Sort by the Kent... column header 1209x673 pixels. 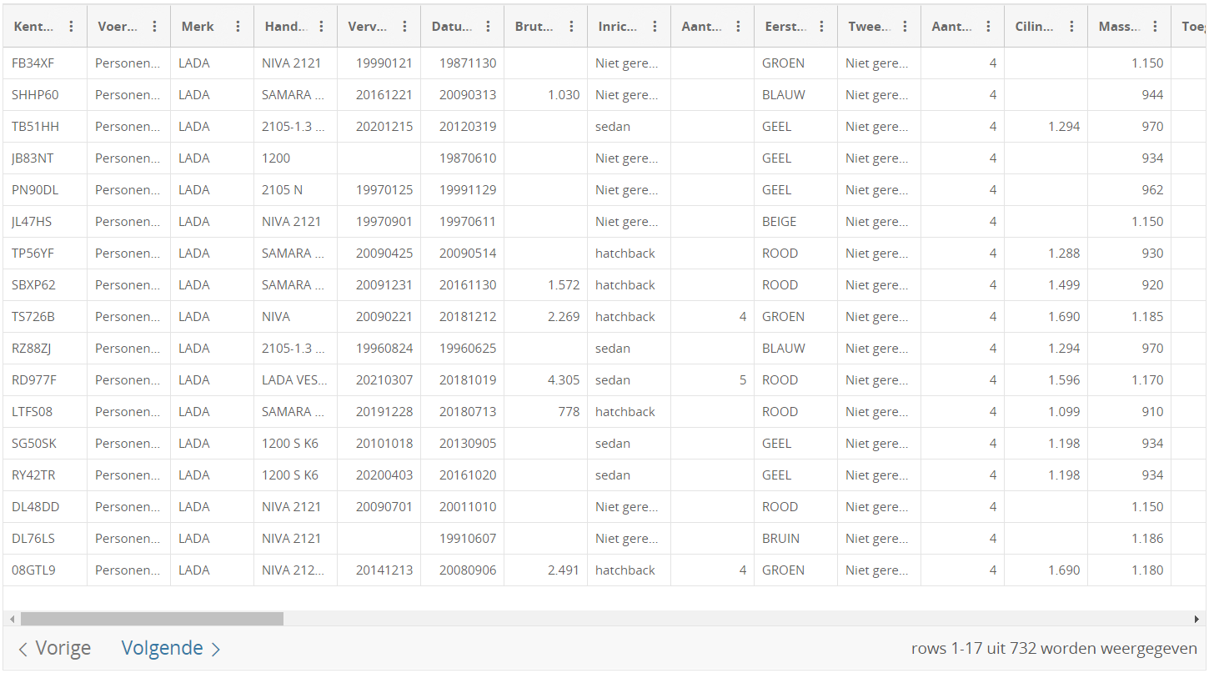point(34,27)
